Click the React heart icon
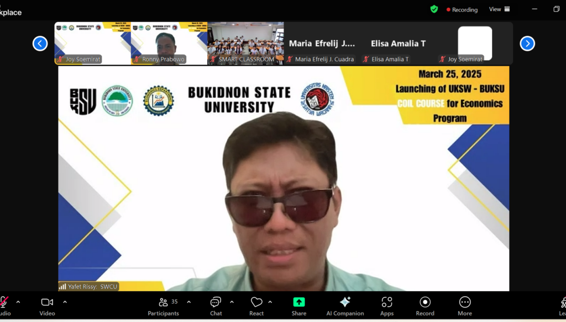 point(256,306)
